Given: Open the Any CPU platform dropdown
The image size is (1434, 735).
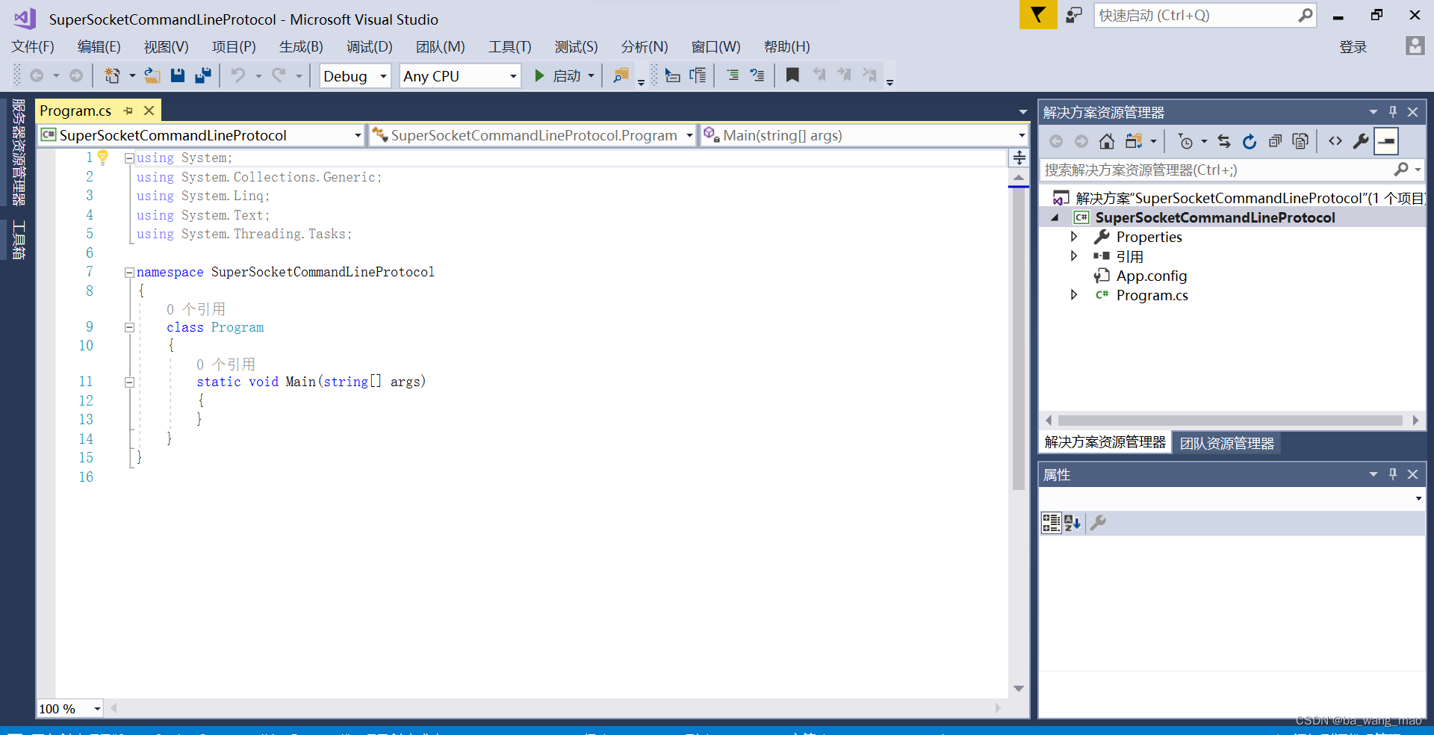Looking at the screenshot, I should 460,76.
